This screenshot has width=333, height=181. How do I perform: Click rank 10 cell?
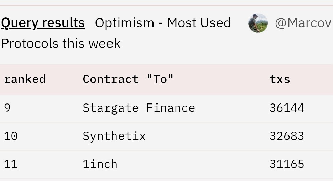[x=11, y=136]
